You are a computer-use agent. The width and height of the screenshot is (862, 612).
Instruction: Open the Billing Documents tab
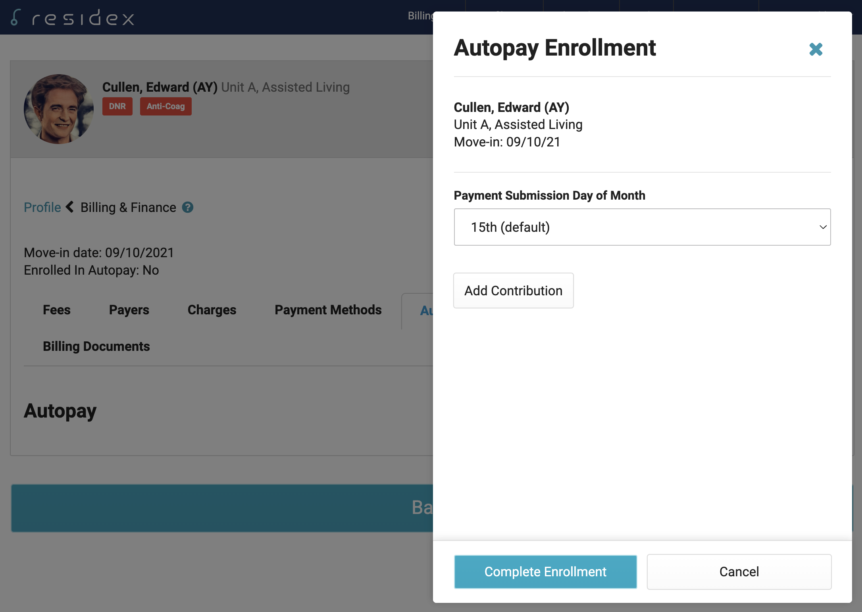(x=96, y=346)
